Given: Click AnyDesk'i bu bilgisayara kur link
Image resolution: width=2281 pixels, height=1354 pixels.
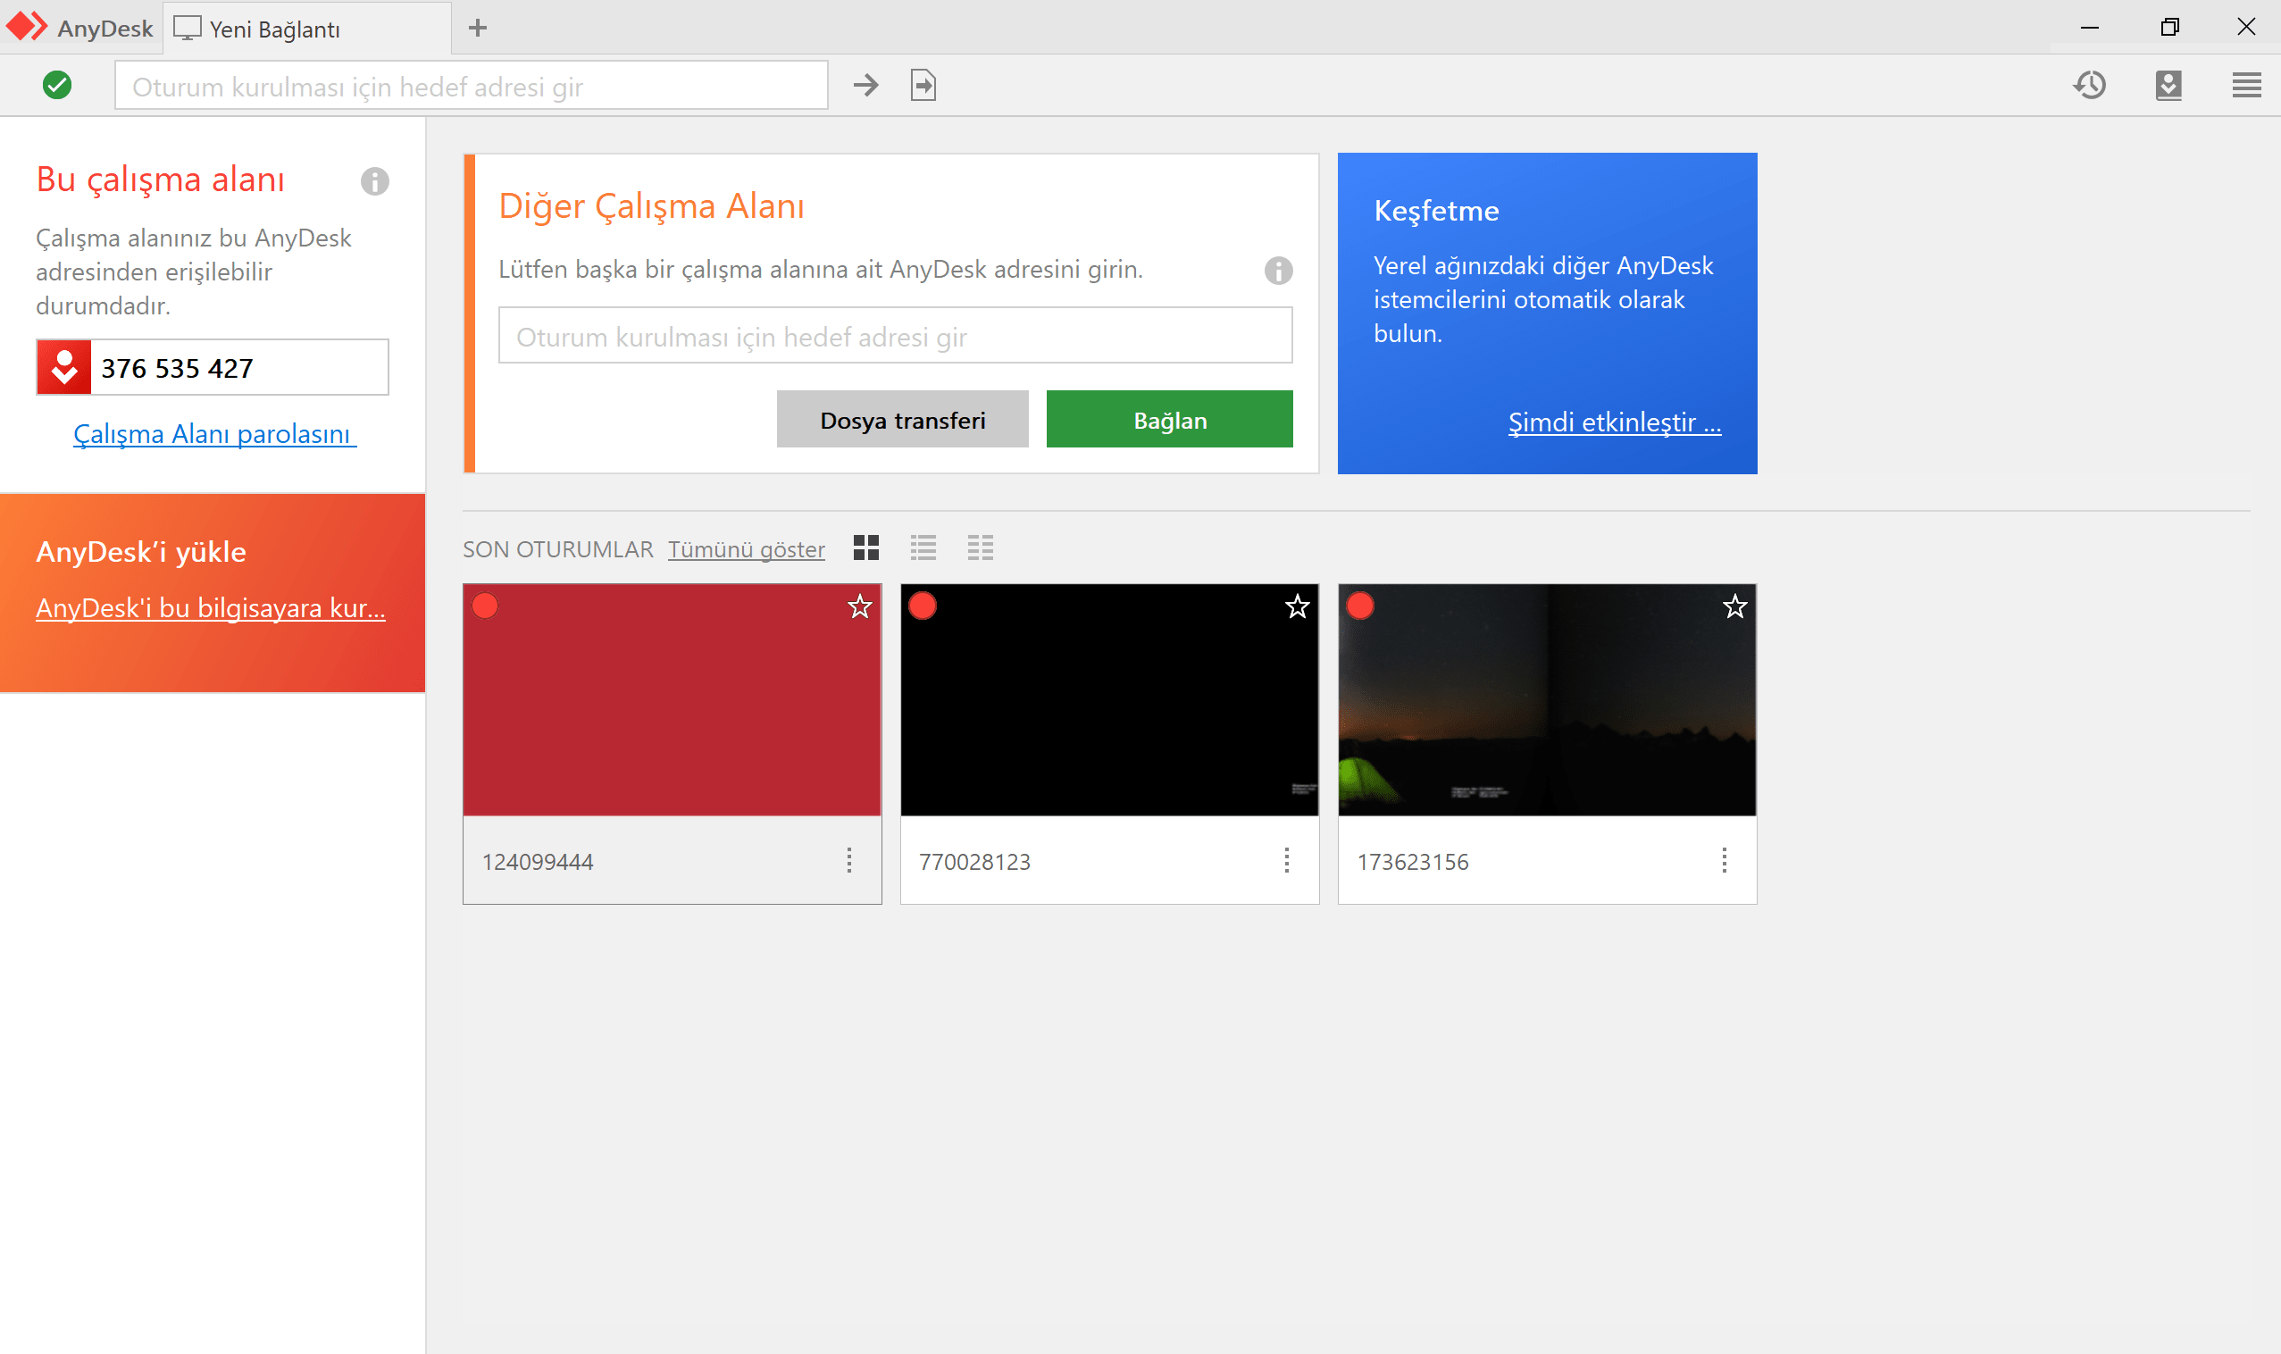Looking at the screenshot, I should coord(211,608).
